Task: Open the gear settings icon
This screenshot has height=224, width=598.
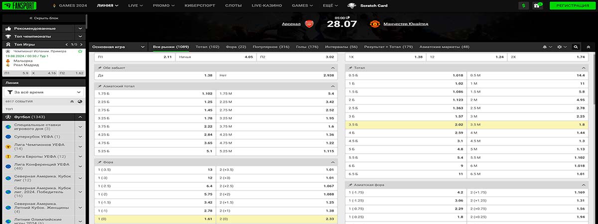Action: [560, 47]
